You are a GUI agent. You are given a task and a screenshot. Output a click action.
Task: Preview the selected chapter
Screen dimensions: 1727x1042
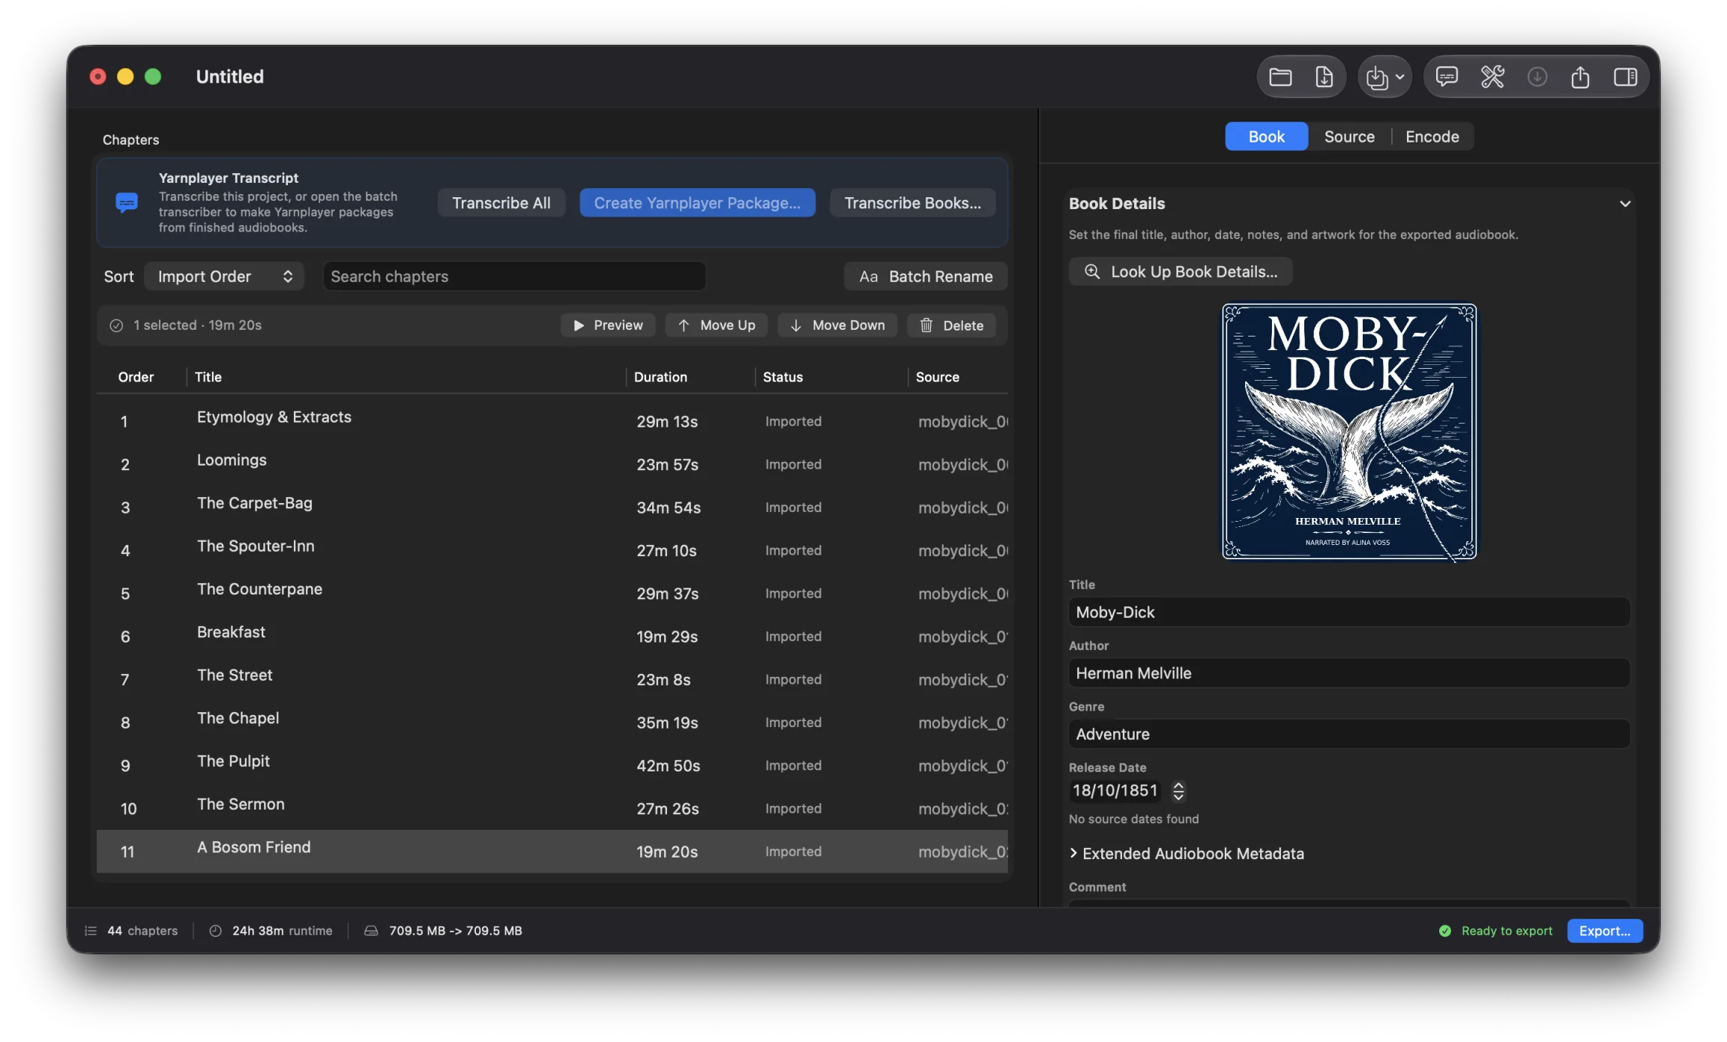click(x=608, y=325)
